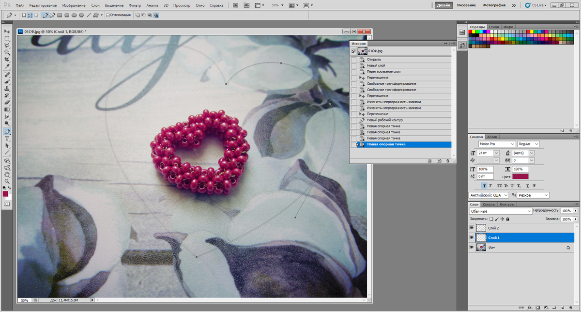
Task: Select the Path Selection arrow tool
Action: coord(7,145)
